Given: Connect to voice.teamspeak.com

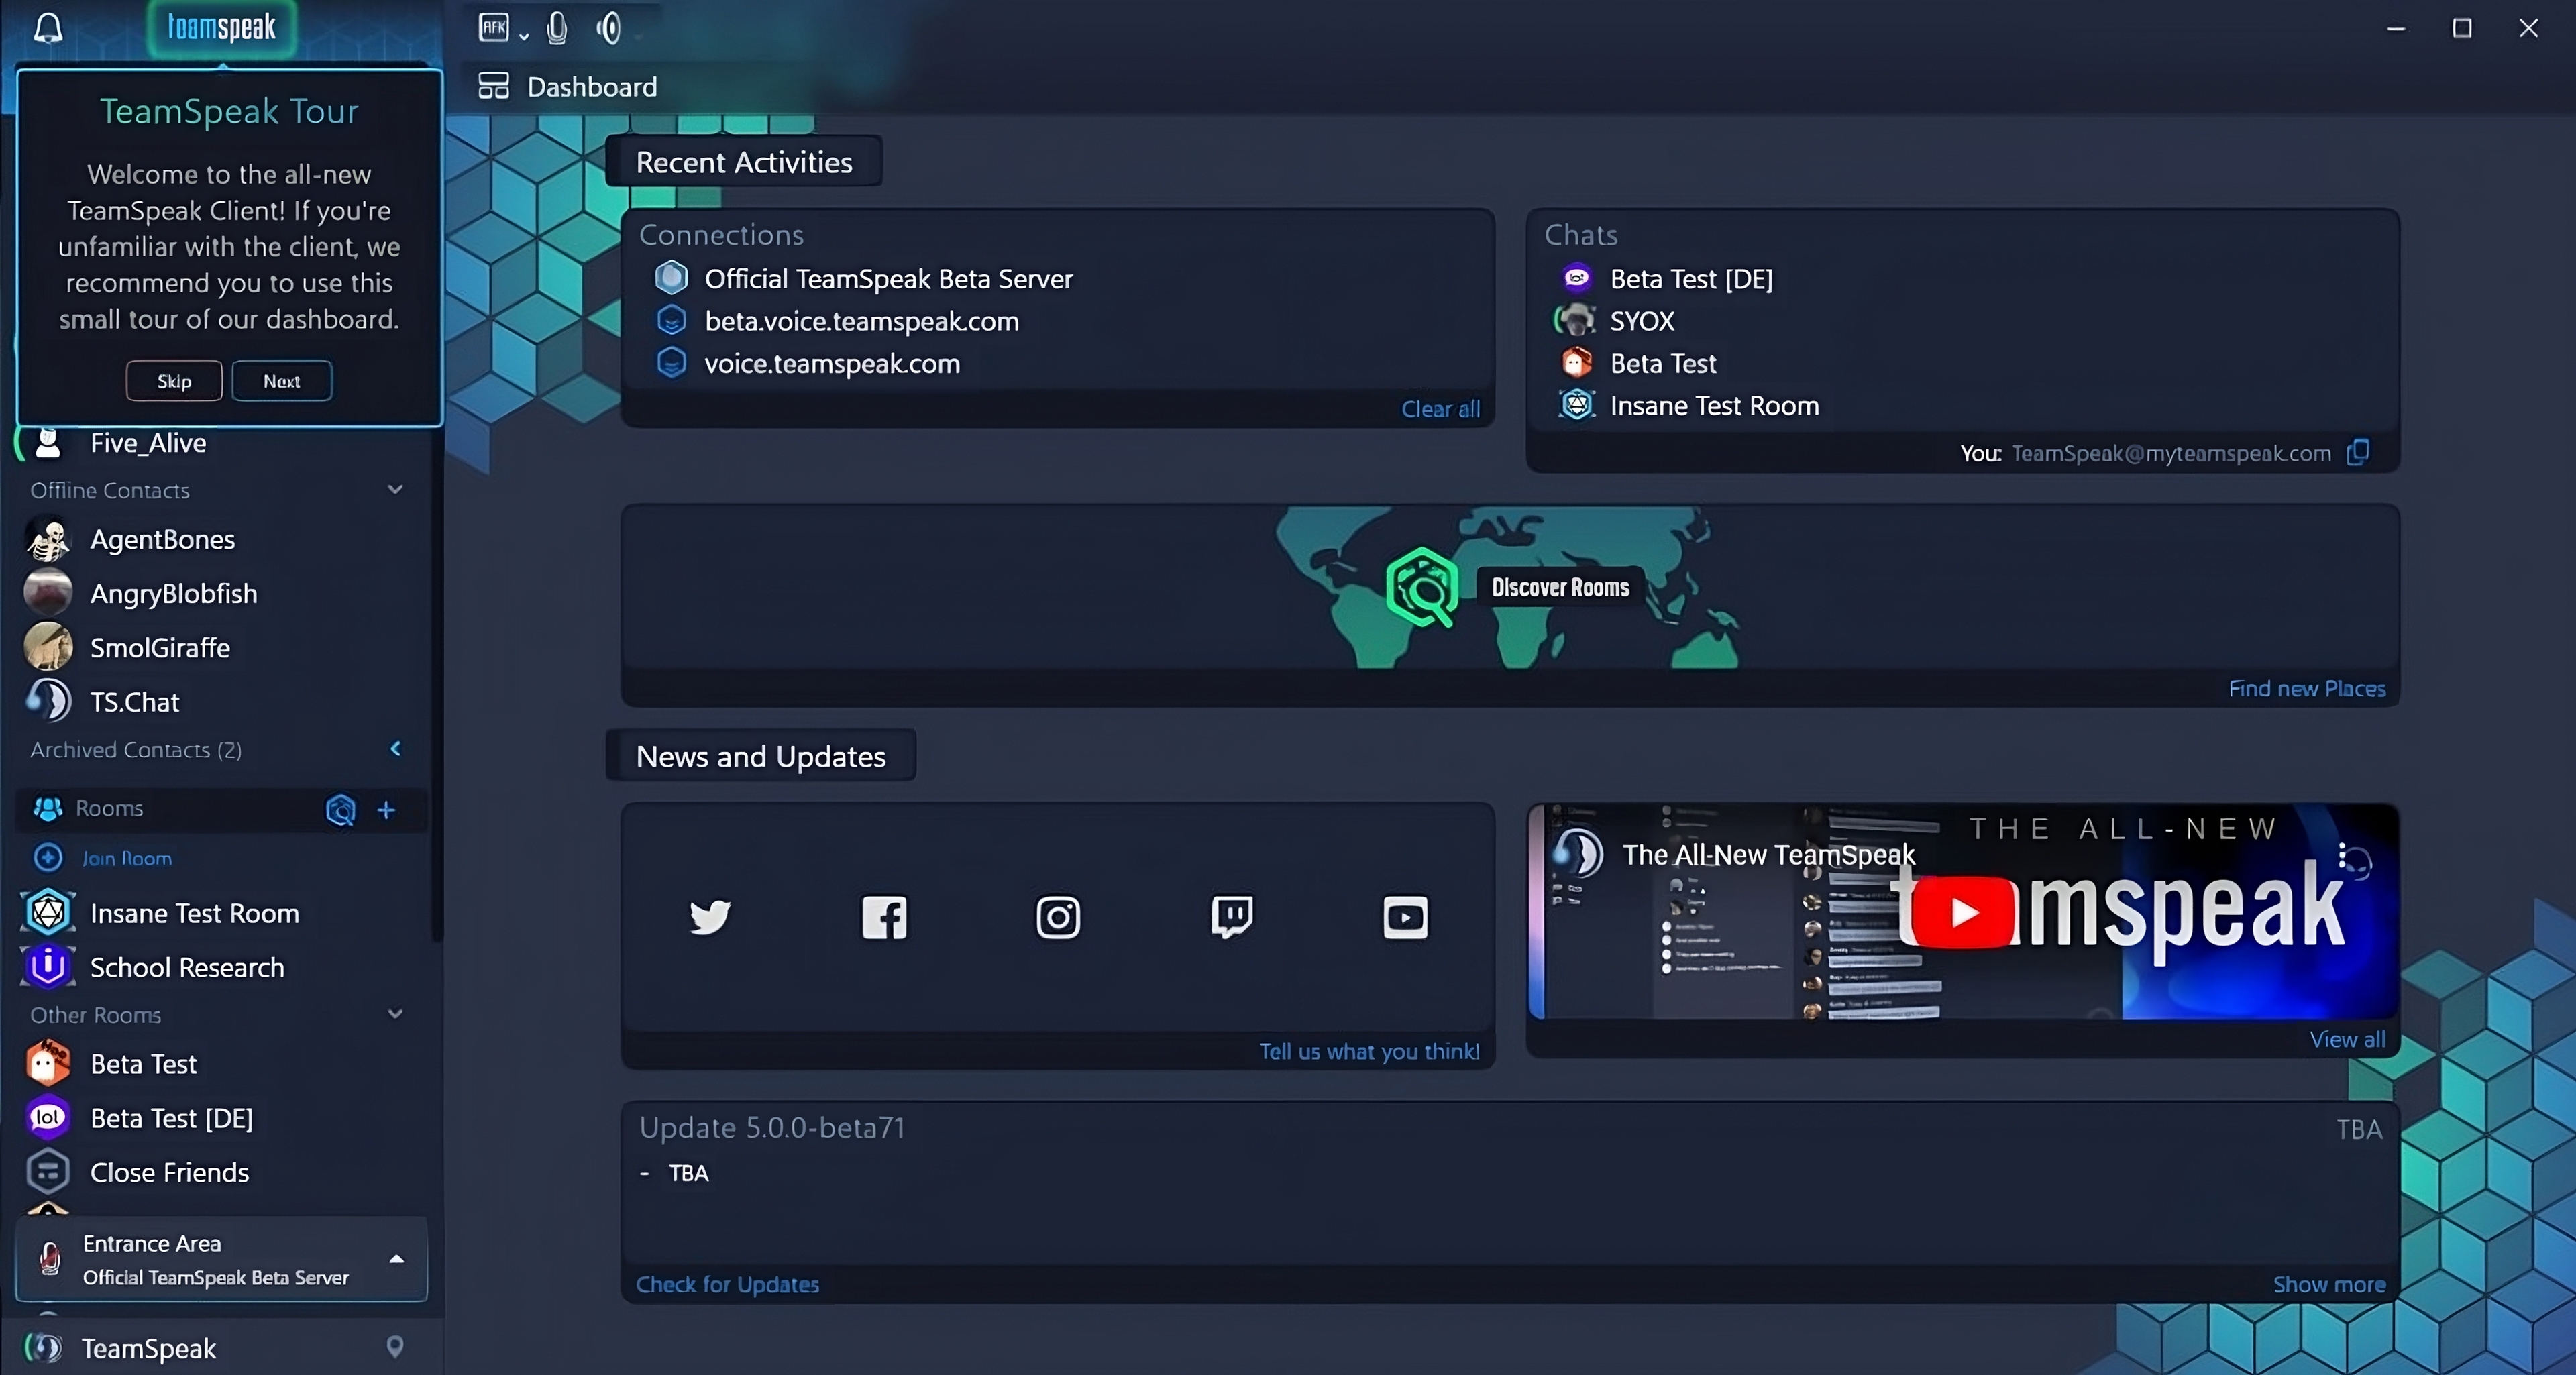Looking at the screenshot, I should (x=832, y=363).
